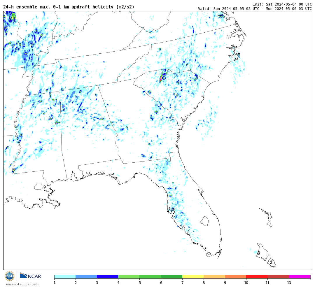Select the bright red swatch for value 10

257,277
